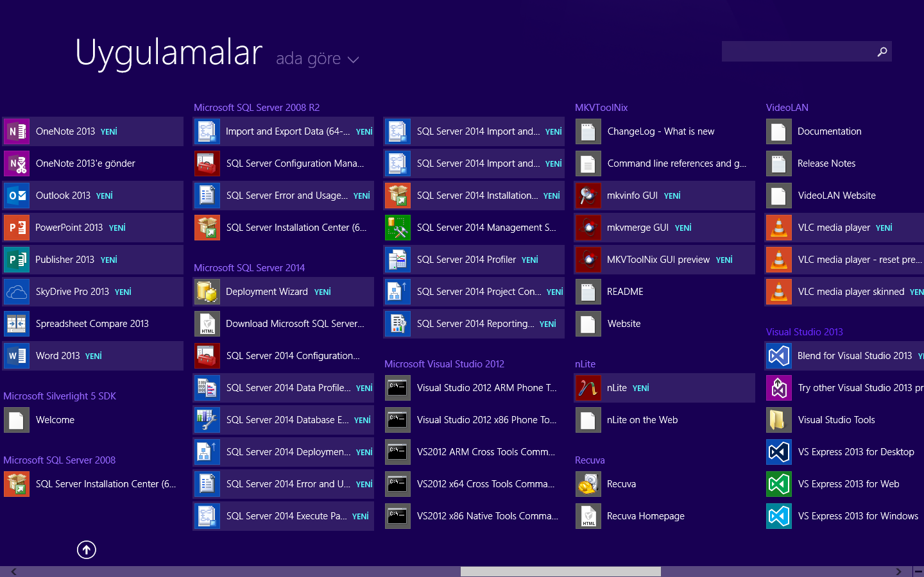Open OneNote 2013 app icon
This screenshot has height=577, width=924.
17,131
